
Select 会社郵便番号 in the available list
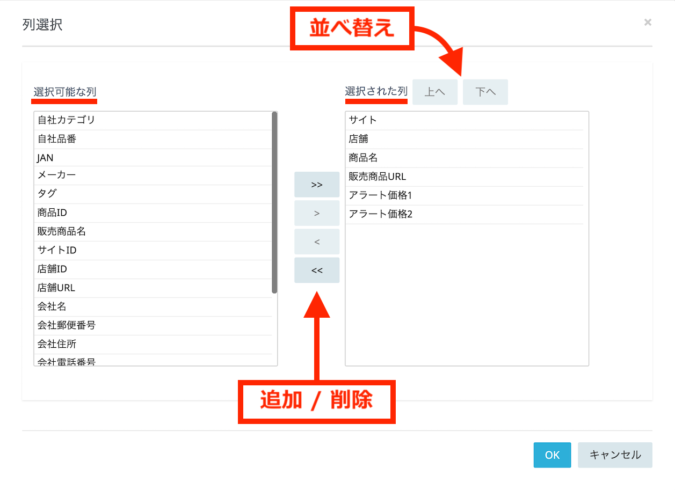pos(66,325)
